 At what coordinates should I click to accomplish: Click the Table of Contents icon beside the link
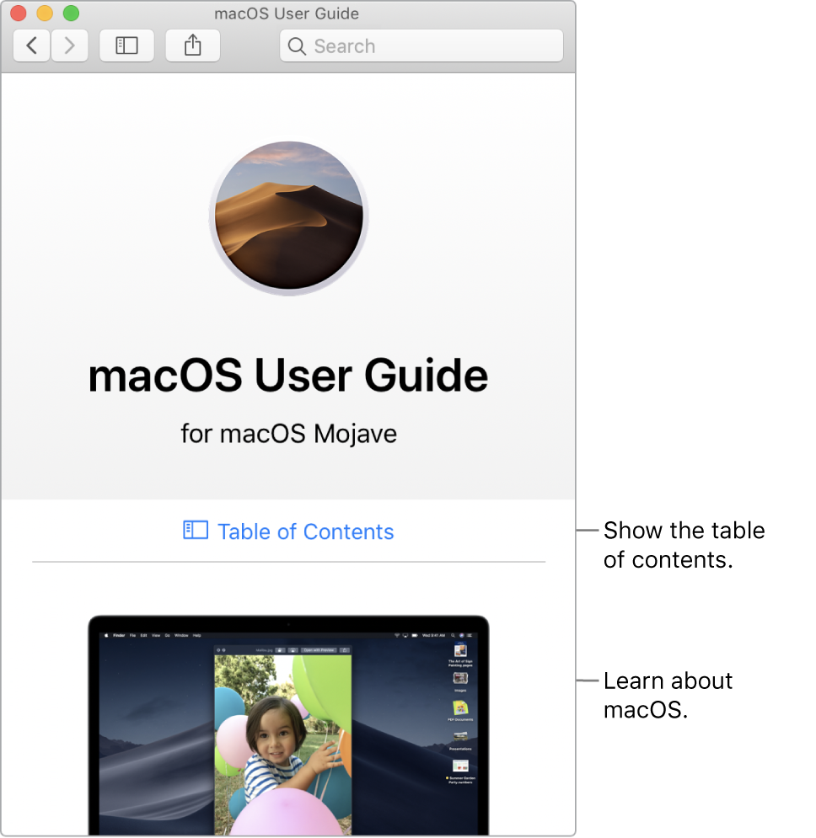pos(195,531)
